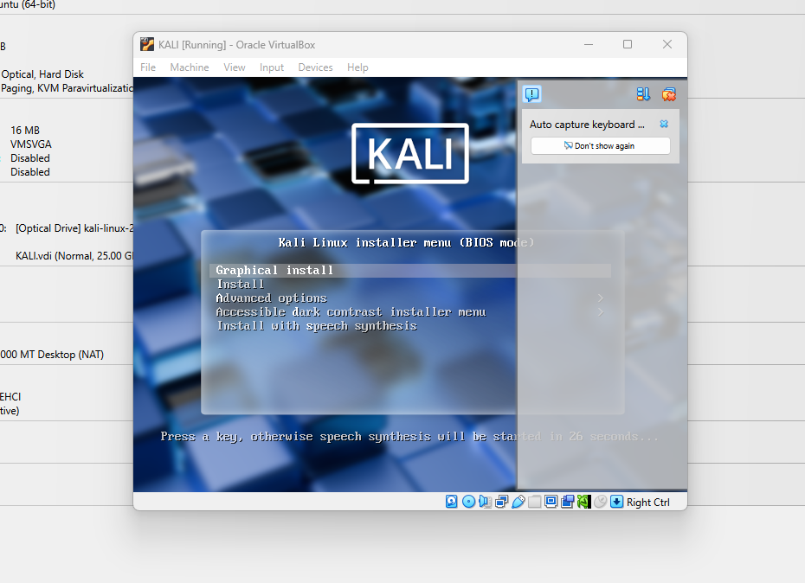Click the network indicator in status bar
This screenshot has height=583, width=805.
tap(501, 502)
